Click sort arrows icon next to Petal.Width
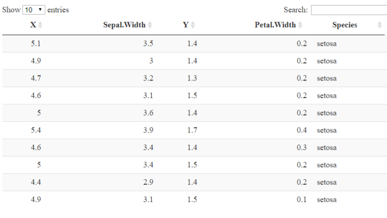The width and height of the screenshot is (387, 218). pyautogui.click(x=300, y=25)
